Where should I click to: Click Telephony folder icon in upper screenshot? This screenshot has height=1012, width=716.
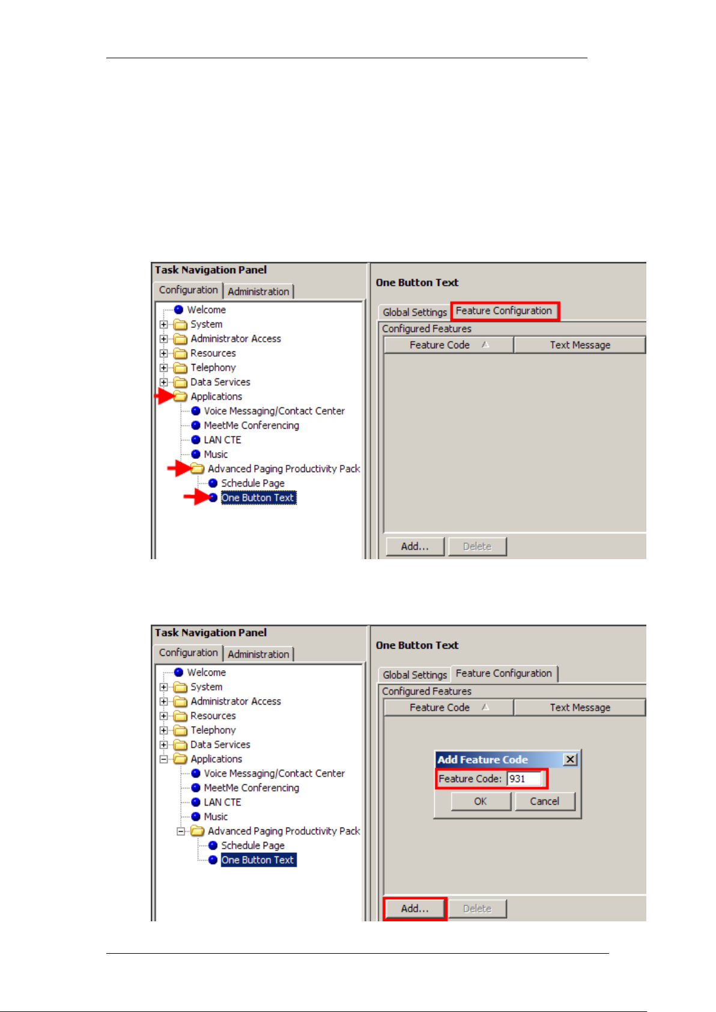(x=180, y=368)
